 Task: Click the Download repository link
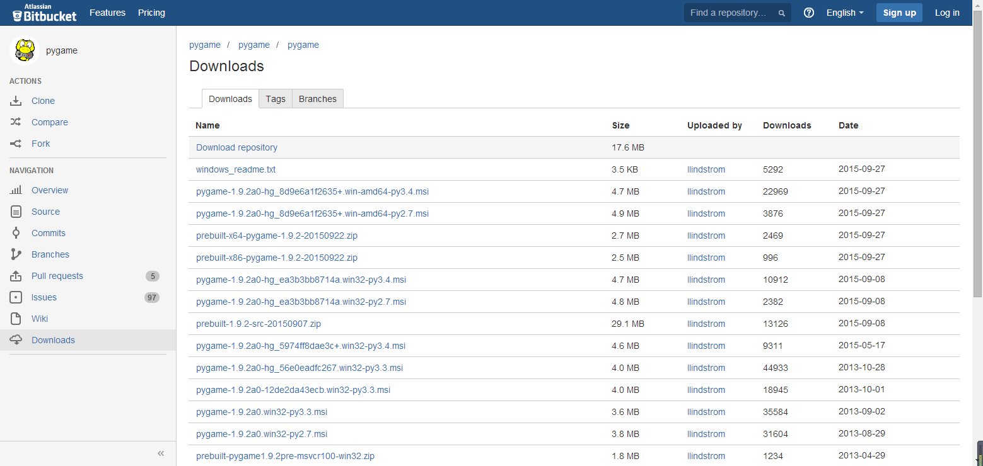236,147
